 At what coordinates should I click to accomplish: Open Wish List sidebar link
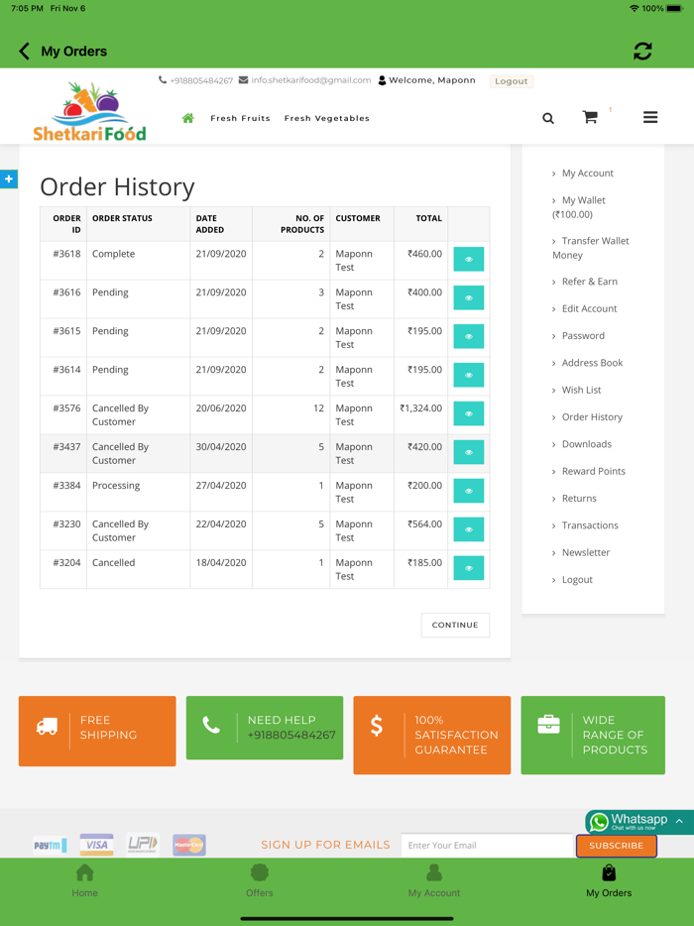tap(581, 391)
